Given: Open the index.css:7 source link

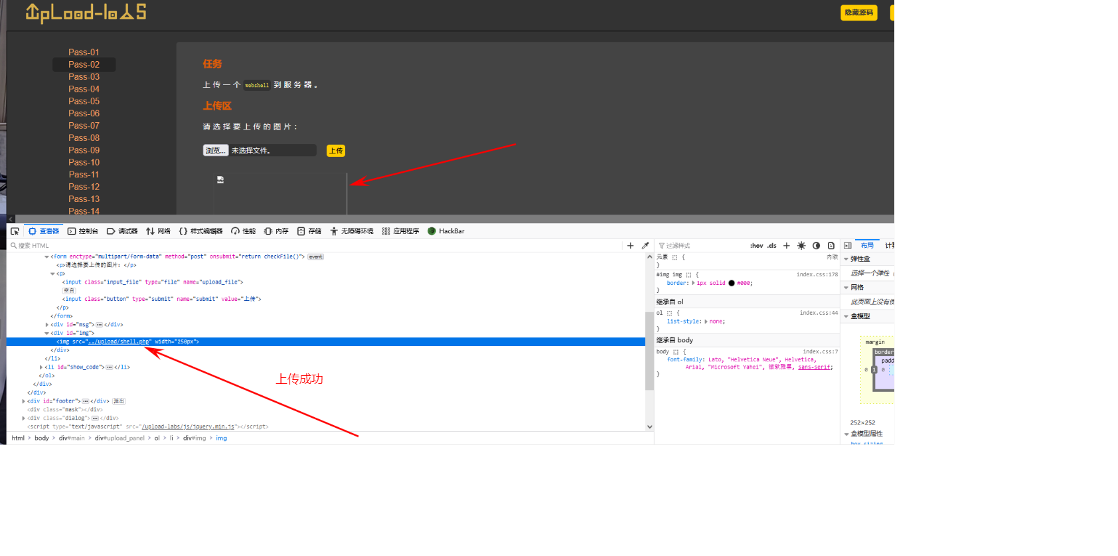Looking at the screenshot, I should click(x=821, y=351).
